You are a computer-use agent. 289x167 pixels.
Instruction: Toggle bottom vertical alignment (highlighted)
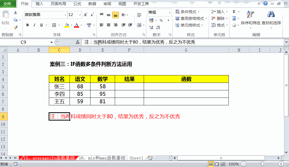tap(116, 15)
